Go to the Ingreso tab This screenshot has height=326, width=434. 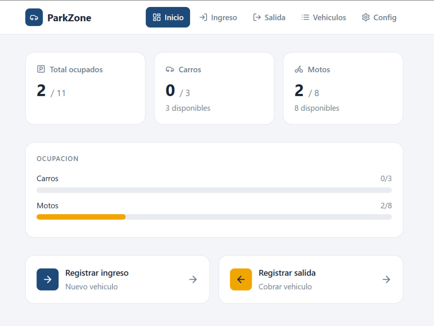218,17
